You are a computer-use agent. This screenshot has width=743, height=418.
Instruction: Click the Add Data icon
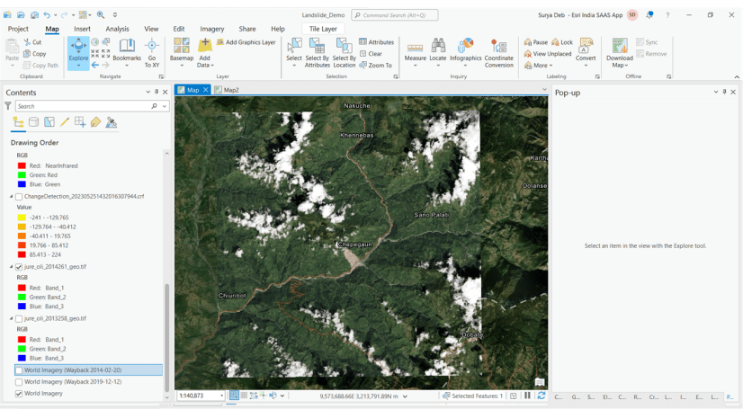click(205, 46)
